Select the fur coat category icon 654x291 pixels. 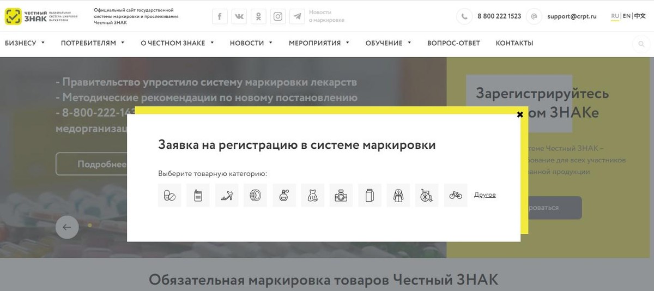coord(398,195)
